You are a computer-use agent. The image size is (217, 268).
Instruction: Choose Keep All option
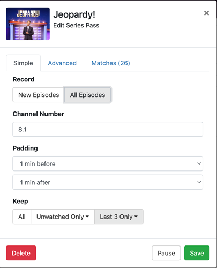[x=22, y=217]
